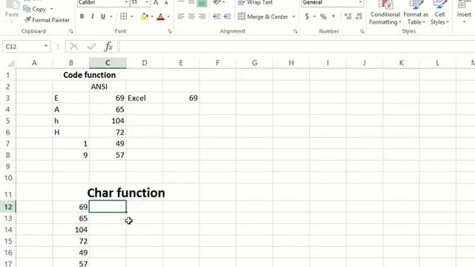
Task: Open the Copy dropdown arrow
Action: point(51,9)
